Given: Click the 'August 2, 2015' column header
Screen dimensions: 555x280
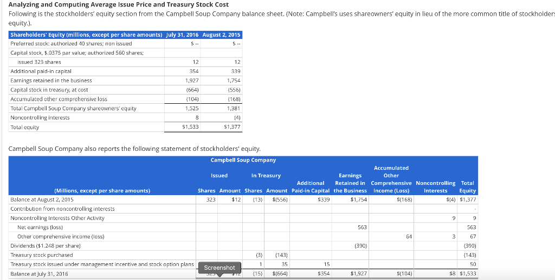Looking at the screenshot, I should click(221, 35).
